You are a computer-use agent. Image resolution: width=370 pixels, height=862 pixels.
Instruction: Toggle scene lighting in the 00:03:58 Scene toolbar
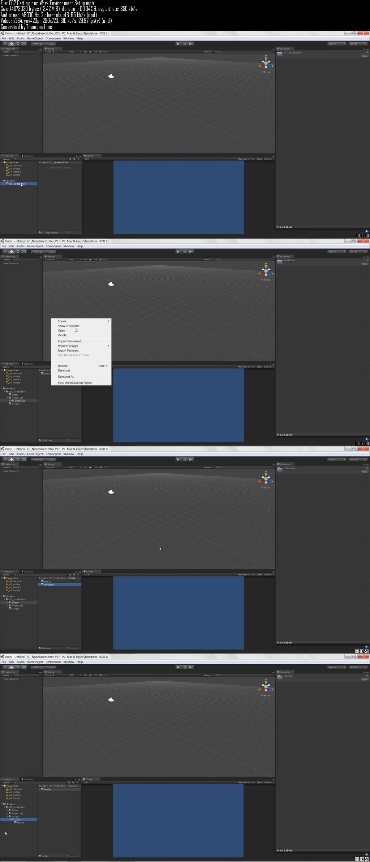90,675
